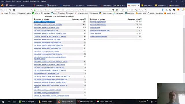Open the работа bookmarks folder

[13, 13]
